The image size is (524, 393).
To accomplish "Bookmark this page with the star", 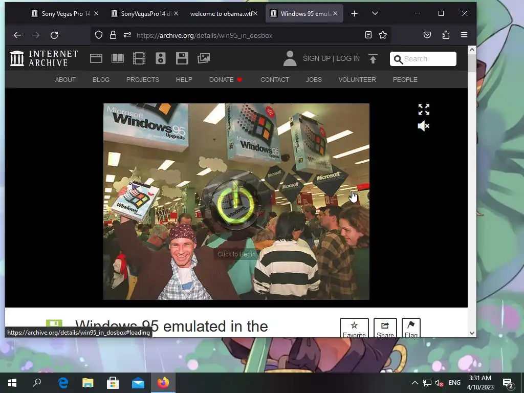I will 383,35.
